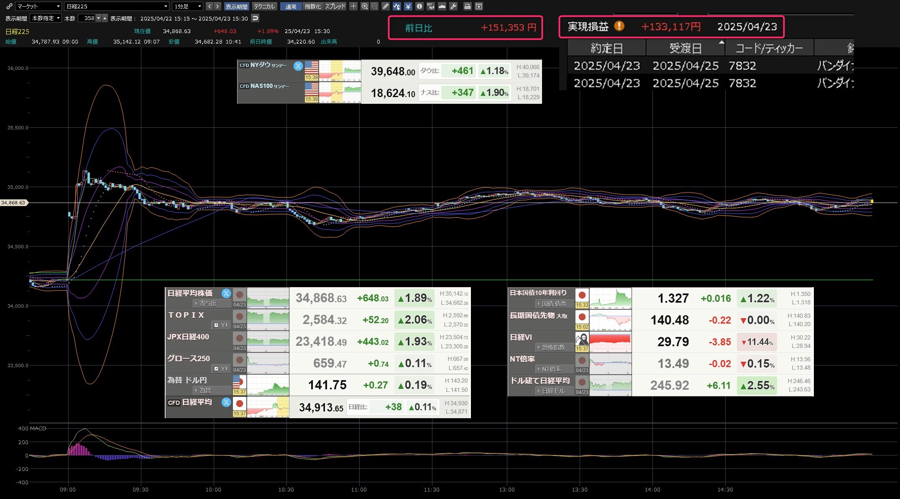
Task: Click the Japan flag icon on the 日本国債10年利回り row
Action: [582, 295]
